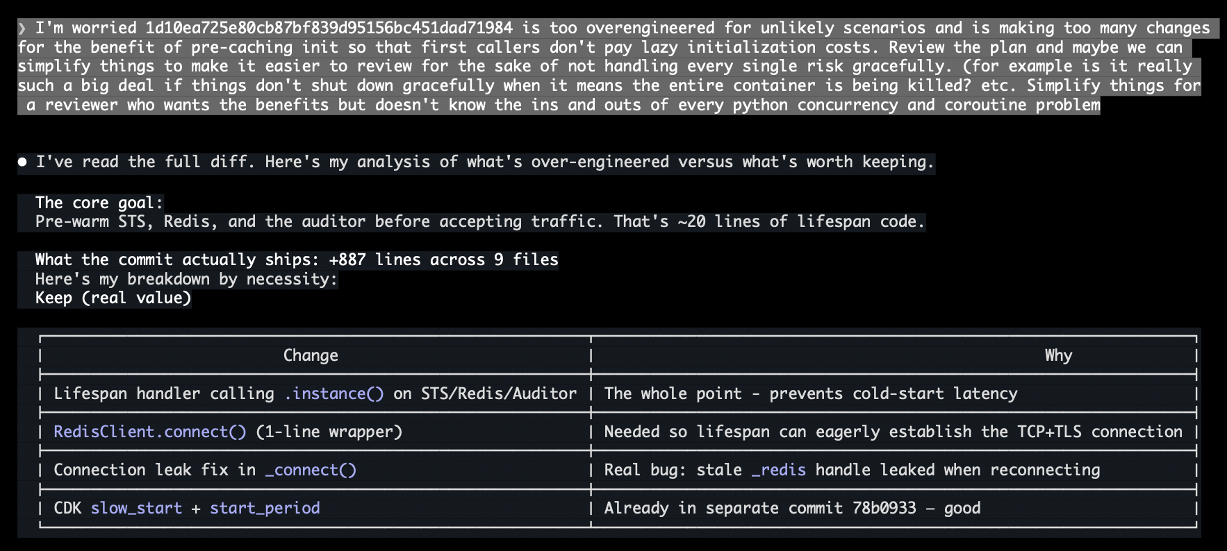
Task: Click the prompt chevron before the user message
Action: (22, 28)
